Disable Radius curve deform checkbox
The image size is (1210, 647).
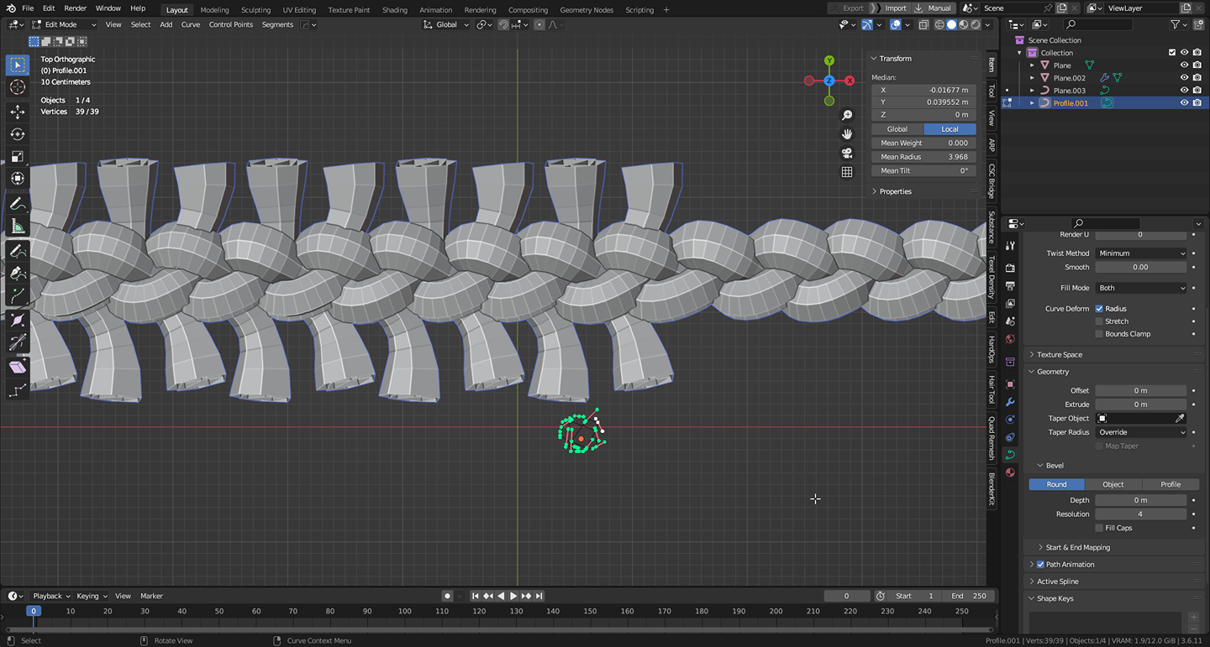click(1099, 309)
